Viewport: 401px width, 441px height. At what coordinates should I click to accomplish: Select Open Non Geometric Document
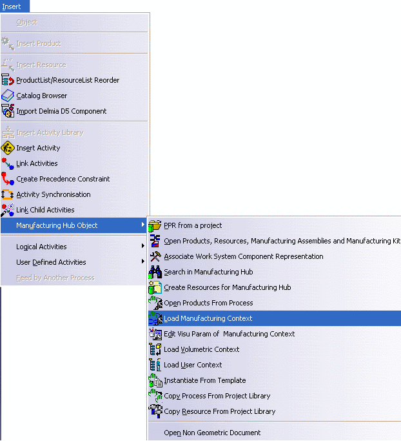275,433
